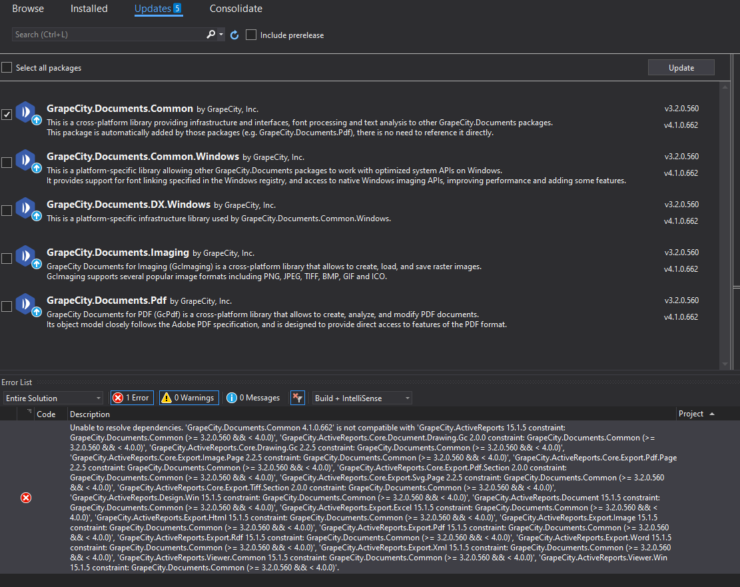This screenshot has height=587, width=740.
Task: Open the Updates tab
Action: [158, 9]
